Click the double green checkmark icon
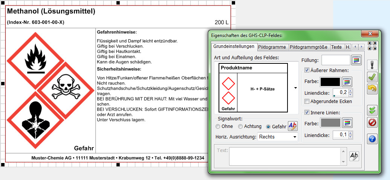This screenshot has width=390, height=180. (372, 110)
